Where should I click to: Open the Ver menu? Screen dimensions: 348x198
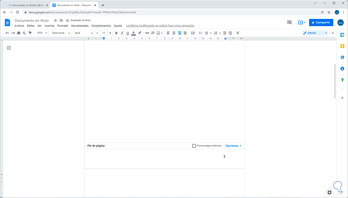(x=39, y=26)
